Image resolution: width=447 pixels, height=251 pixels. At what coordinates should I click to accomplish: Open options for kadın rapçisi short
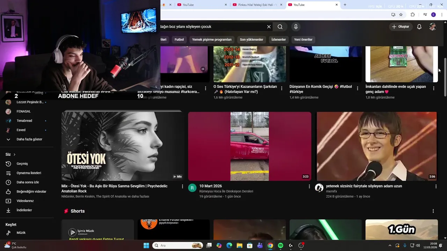(205, 89)
